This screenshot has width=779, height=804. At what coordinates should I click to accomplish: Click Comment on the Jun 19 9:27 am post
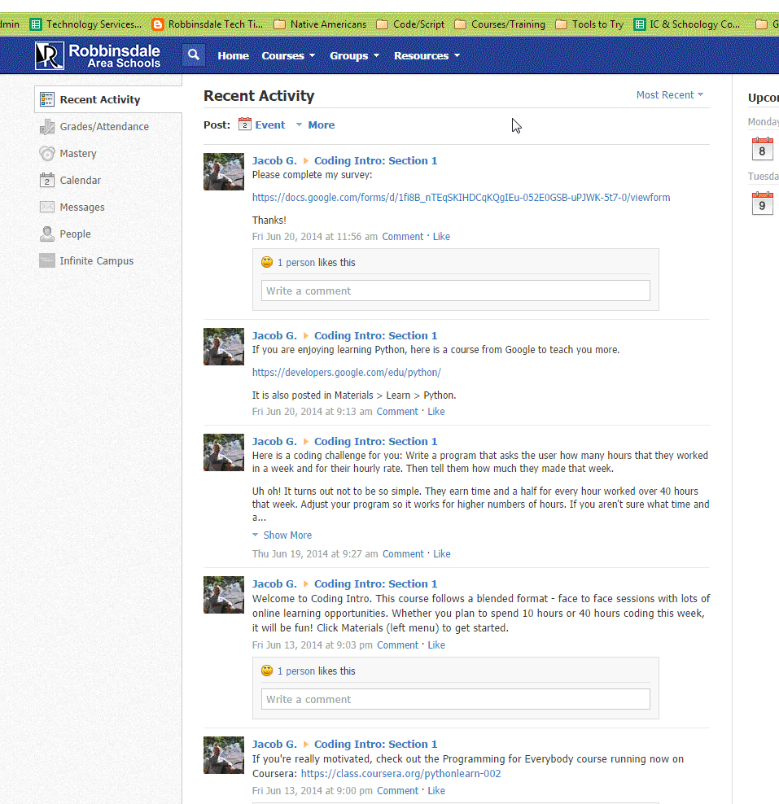[403, 554]
